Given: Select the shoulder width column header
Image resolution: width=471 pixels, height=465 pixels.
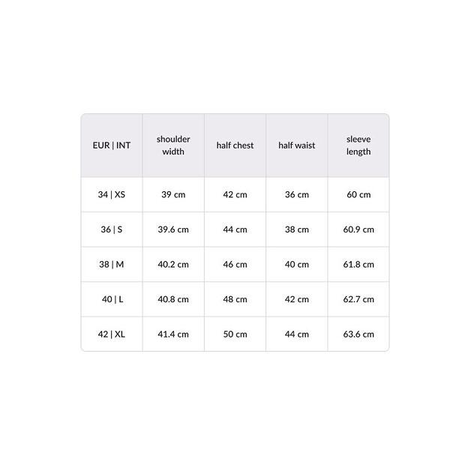Looking at the screenshot, I should [x=173, y=145].
